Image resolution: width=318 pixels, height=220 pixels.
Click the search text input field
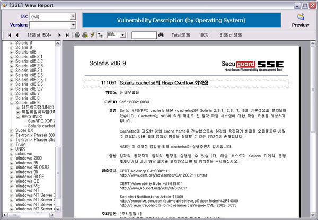coord(144,34)
